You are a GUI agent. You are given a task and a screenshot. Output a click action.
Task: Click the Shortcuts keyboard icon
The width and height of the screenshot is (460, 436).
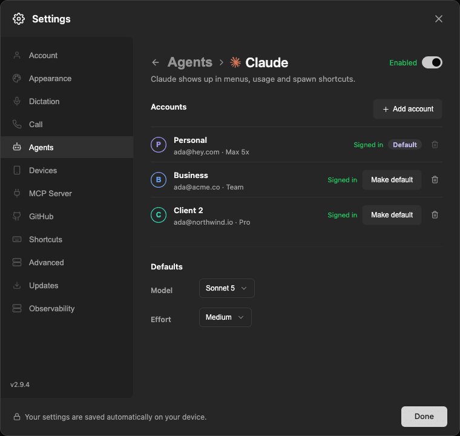[17, 239]
